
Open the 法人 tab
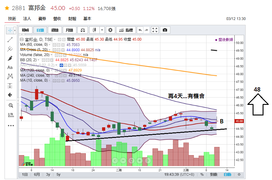27,19
